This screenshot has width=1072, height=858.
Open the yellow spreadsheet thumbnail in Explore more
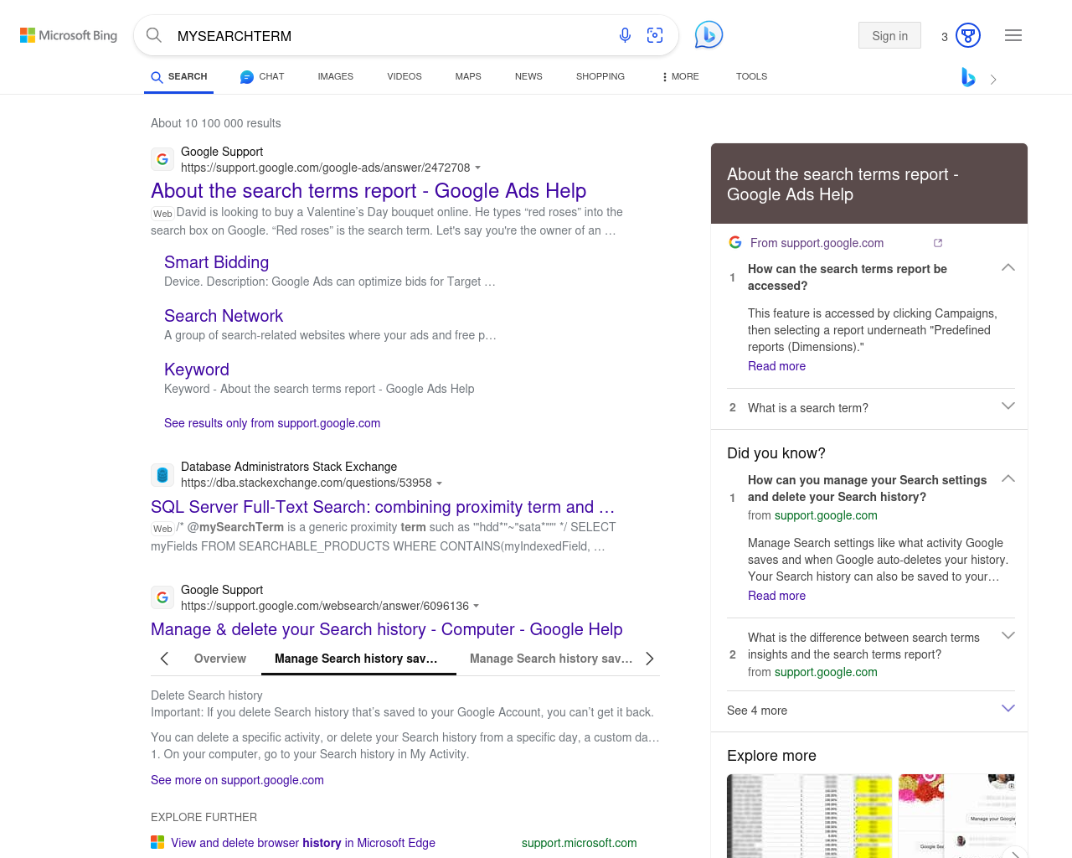810,816
